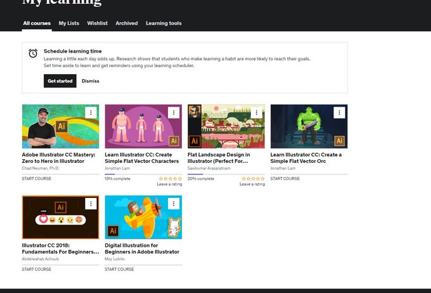Dismiss the schedule learning time banner
The width and height of the screenshot is (431, 293).
(x=91, y=81)
